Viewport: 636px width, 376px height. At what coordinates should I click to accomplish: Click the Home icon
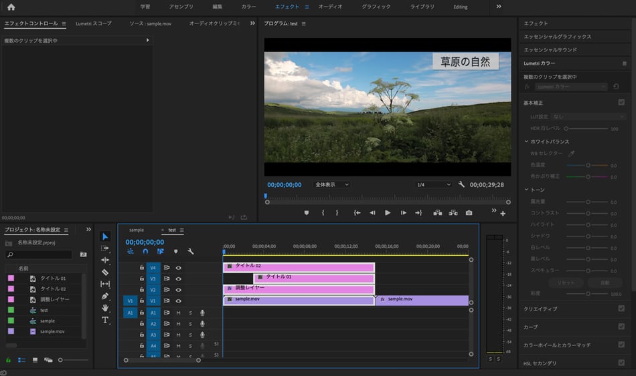11,7
